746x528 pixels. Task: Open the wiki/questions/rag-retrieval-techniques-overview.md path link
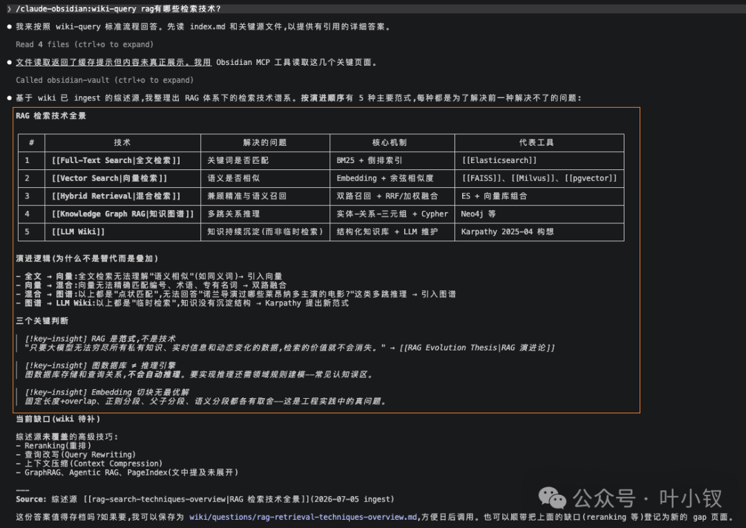[305, 517]
